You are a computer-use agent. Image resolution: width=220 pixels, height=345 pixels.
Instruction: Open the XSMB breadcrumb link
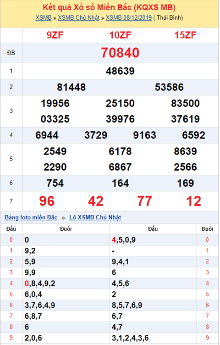[x=44, y=17]
